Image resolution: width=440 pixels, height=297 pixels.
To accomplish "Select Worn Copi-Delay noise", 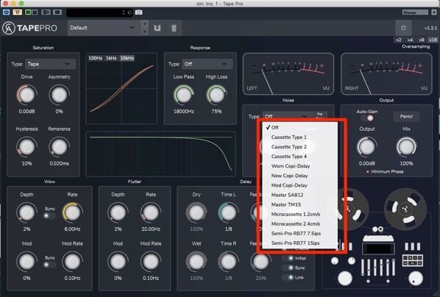I will click(299, 166).
